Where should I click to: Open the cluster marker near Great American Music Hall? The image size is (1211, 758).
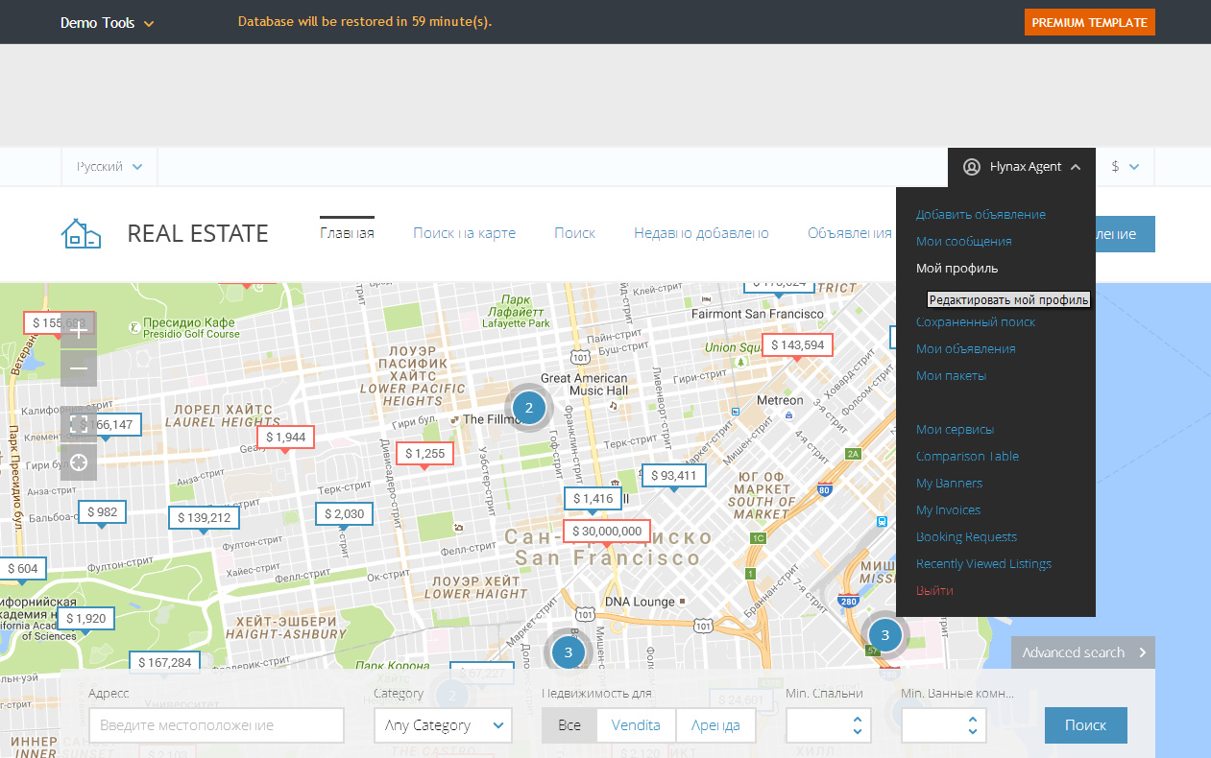click(x=528, y=408)
